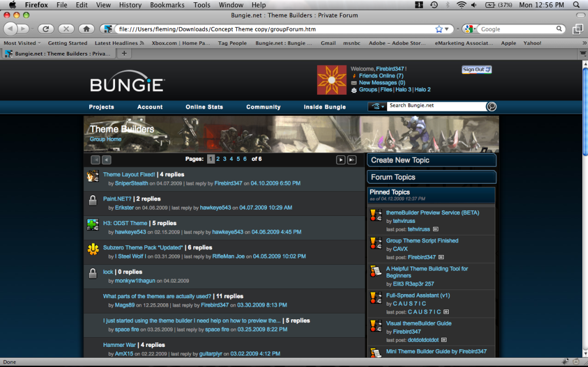Click the Firefox reload page button
Image resolution: width=588 pixels, height=367 pixels.
point(46,29)
